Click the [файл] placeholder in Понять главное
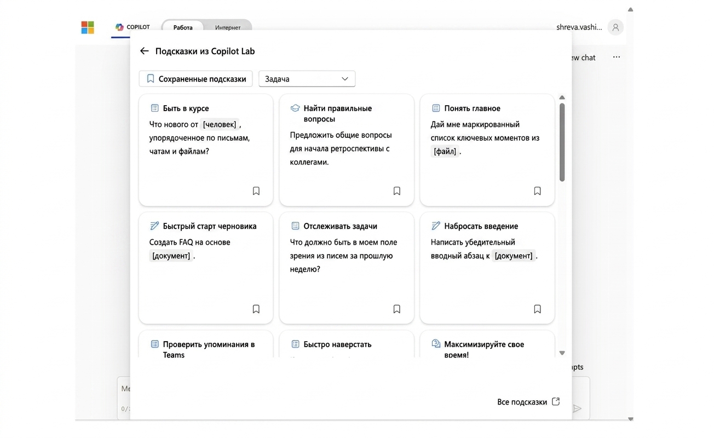 [445, 152]
